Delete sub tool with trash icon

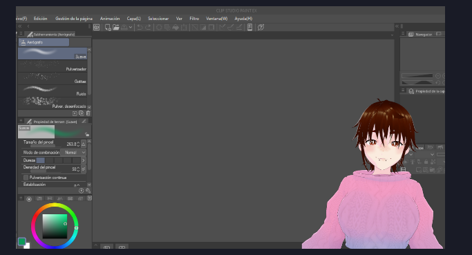coord(88,113)
